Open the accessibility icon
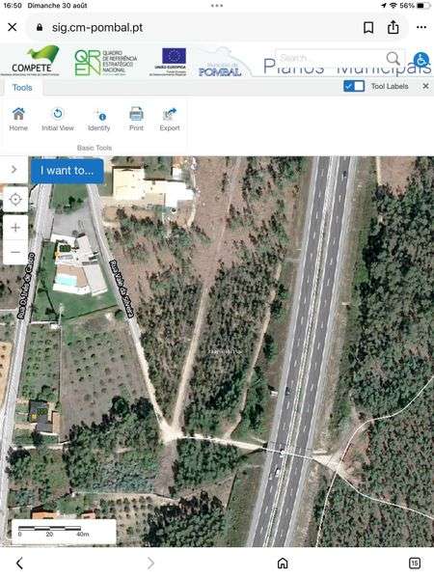Viewport: 434px width, 579px height. click(x=421, y=60)
